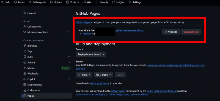The width and height of the screenshot is (220, 101).
Task: Click the Collaborators people icon
Action: click(25, 26)
